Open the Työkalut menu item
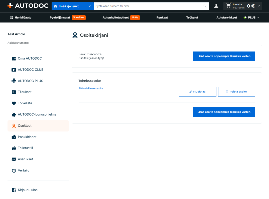269x199 pixels. pyautogui.click(x=192, y=17)
